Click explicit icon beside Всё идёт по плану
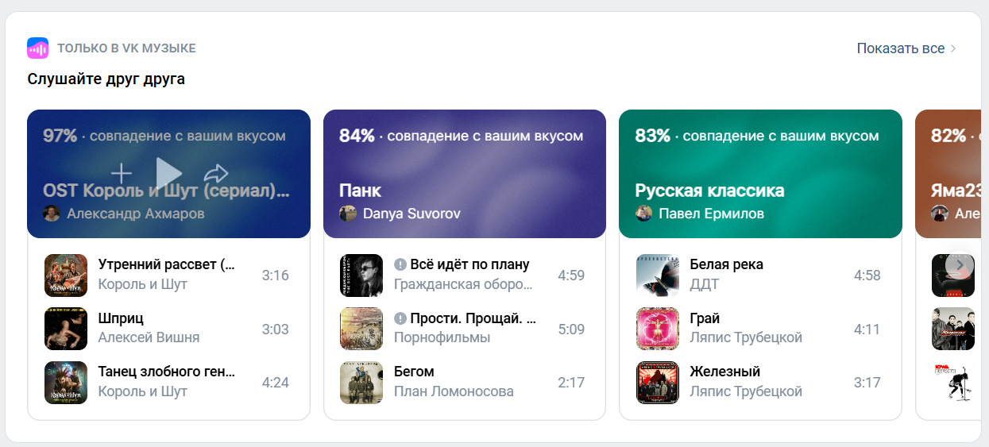The image size is (989, 447). pos(400,264)
